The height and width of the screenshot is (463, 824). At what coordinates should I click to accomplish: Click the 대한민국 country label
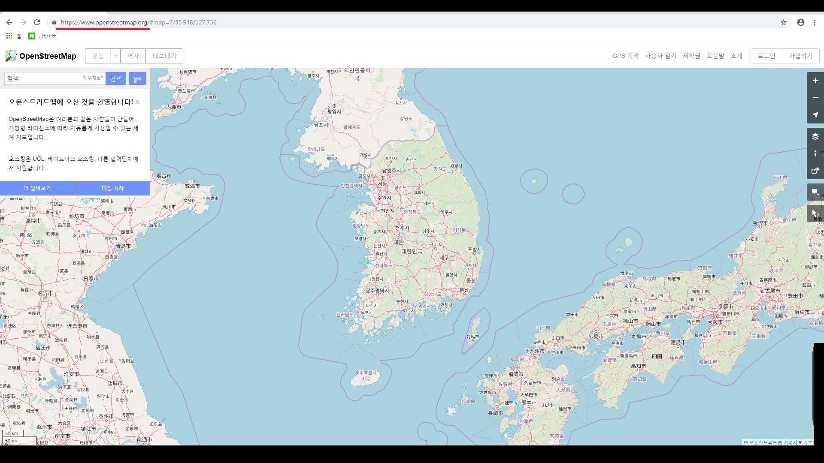click(x=412, y=251)
